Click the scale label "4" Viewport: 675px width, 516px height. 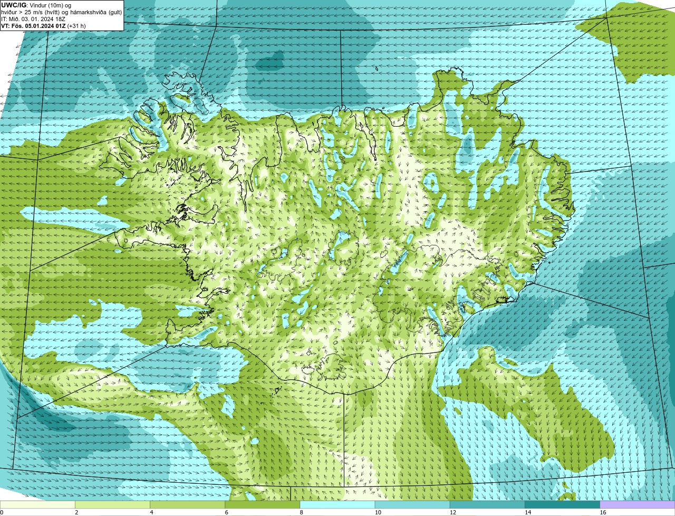[x=151, y=512]
